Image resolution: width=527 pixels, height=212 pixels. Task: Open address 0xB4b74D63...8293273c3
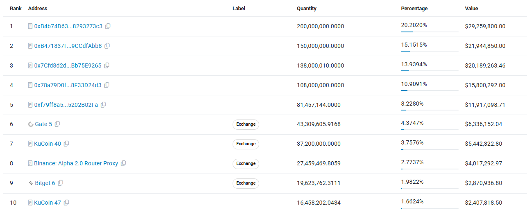click(x=68, y=26)
